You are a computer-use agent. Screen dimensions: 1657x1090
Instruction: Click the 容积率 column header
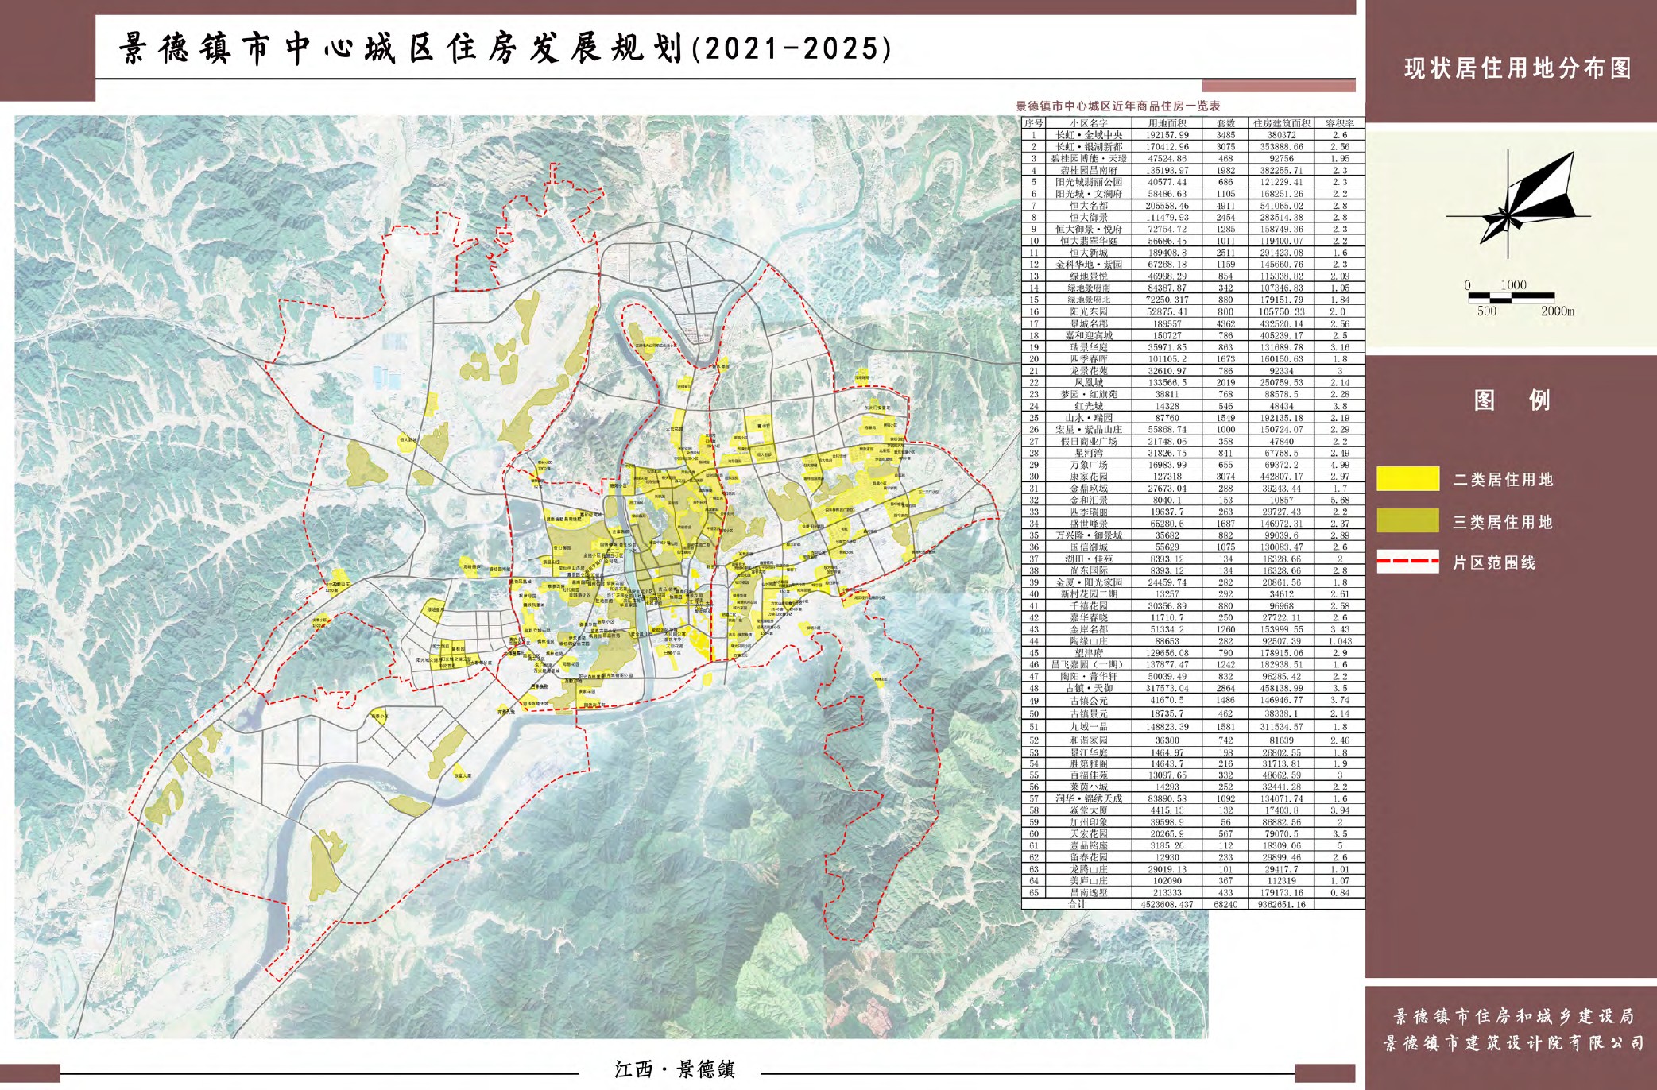(x=1339, y=123)
